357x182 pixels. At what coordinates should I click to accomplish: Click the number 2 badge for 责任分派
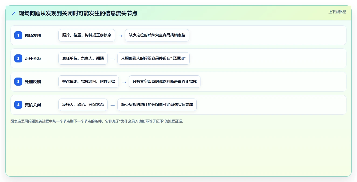(18, 58)
